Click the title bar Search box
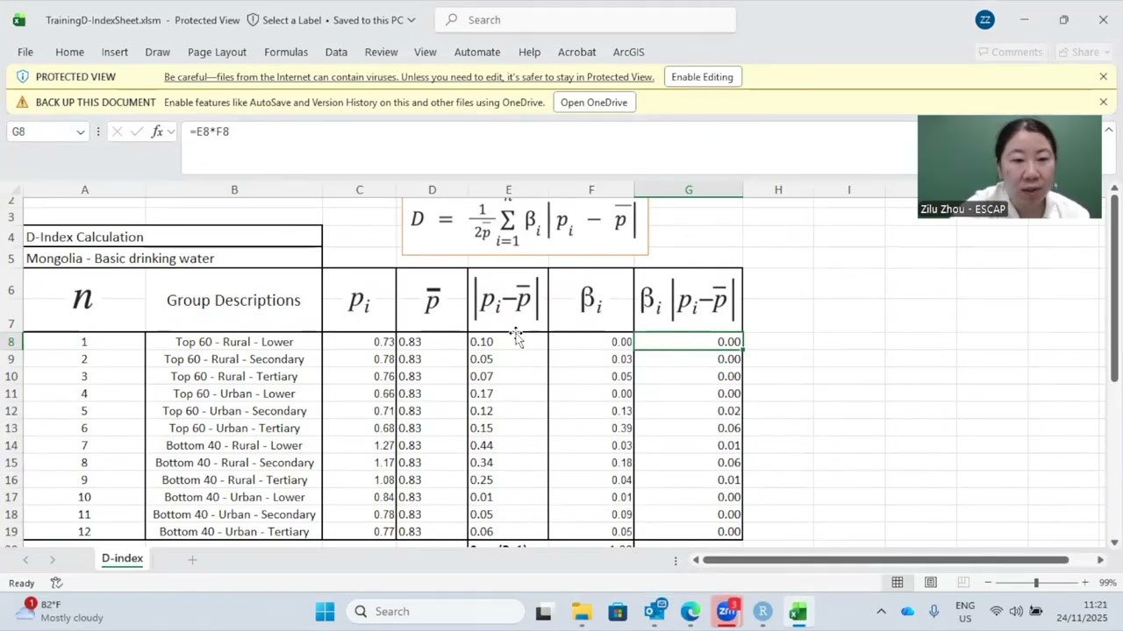Image resolution: width=1123 pixels, height=631 pixels. tap(585, 19)
